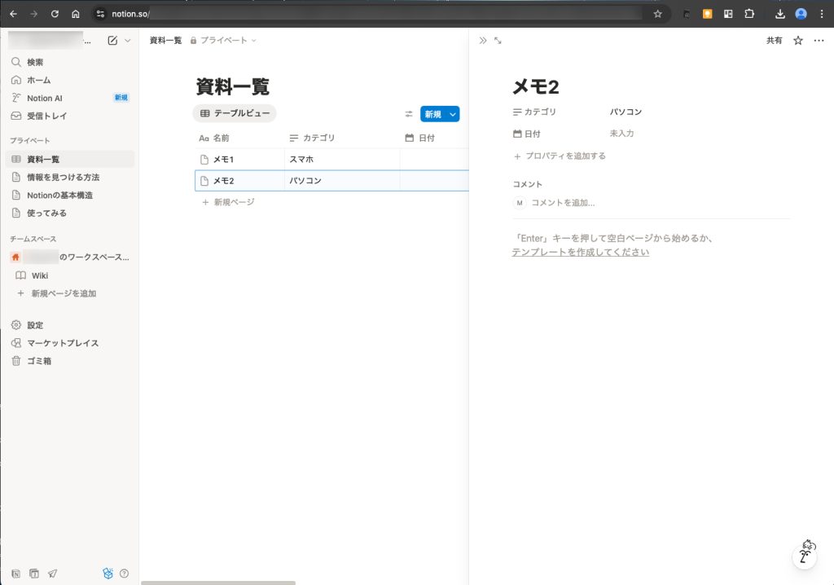Click the メモ2 page title

point(536,86)
